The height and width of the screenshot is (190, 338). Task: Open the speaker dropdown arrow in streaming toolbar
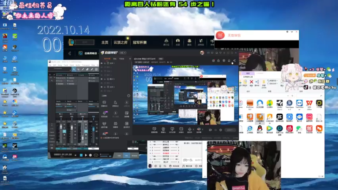[202, 130]
